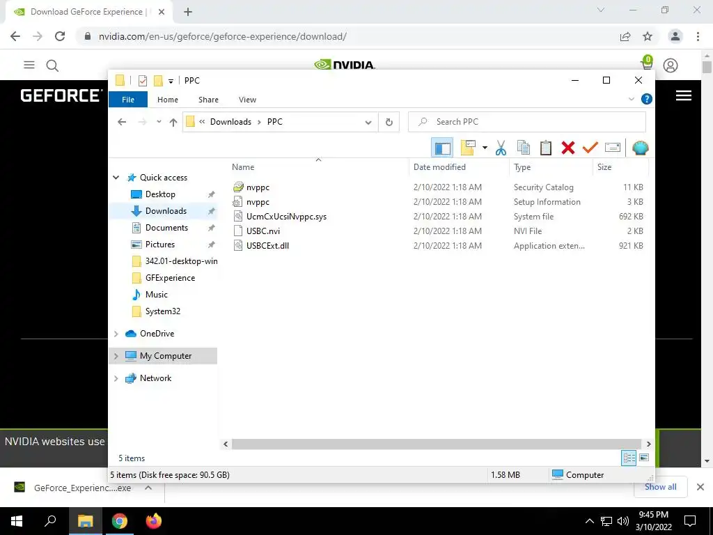Expand the My Computer tree node

pos(116,356)
